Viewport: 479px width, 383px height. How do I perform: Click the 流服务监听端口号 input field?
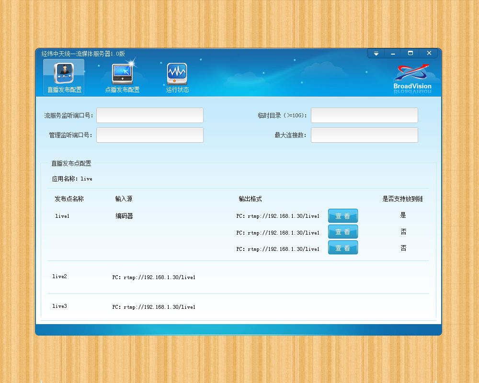pyautogui.click(x=149, y=115)
